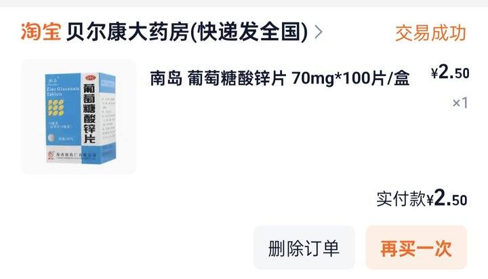This screenshot has height=279, width=488.
Task: Click the red OTC mark on the box image
Action: tap(91, 77)
